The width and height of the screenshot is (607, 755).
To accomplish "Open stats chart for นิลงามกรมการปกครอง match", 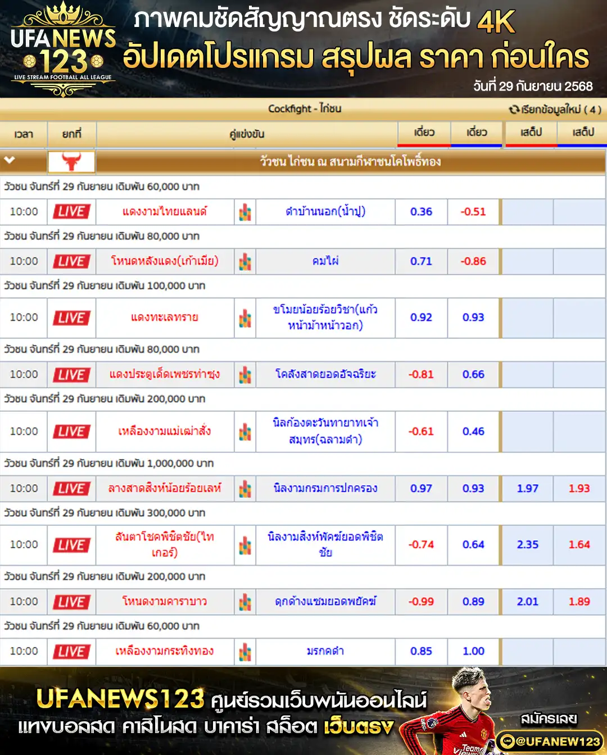I will (x=245, y=489).
